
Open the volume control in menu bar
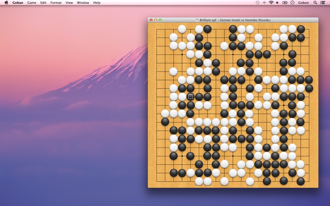277,2
